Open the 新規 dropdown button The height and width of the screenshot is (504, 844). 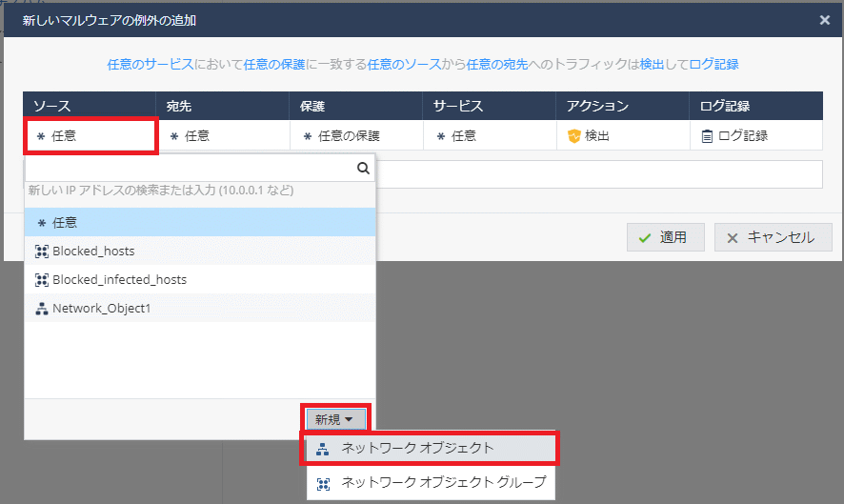(334, 418)
